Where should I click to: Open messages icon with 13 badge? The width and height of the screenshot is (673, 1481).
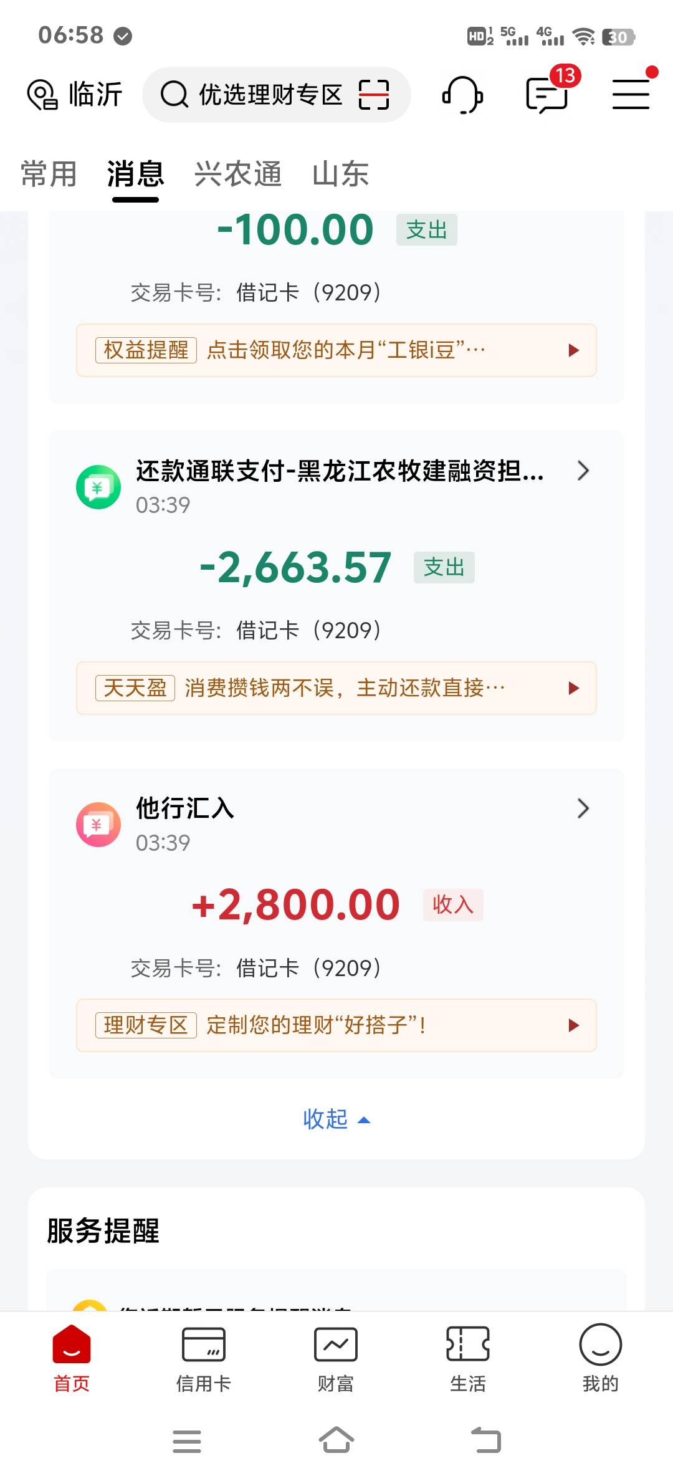[547, 95]
